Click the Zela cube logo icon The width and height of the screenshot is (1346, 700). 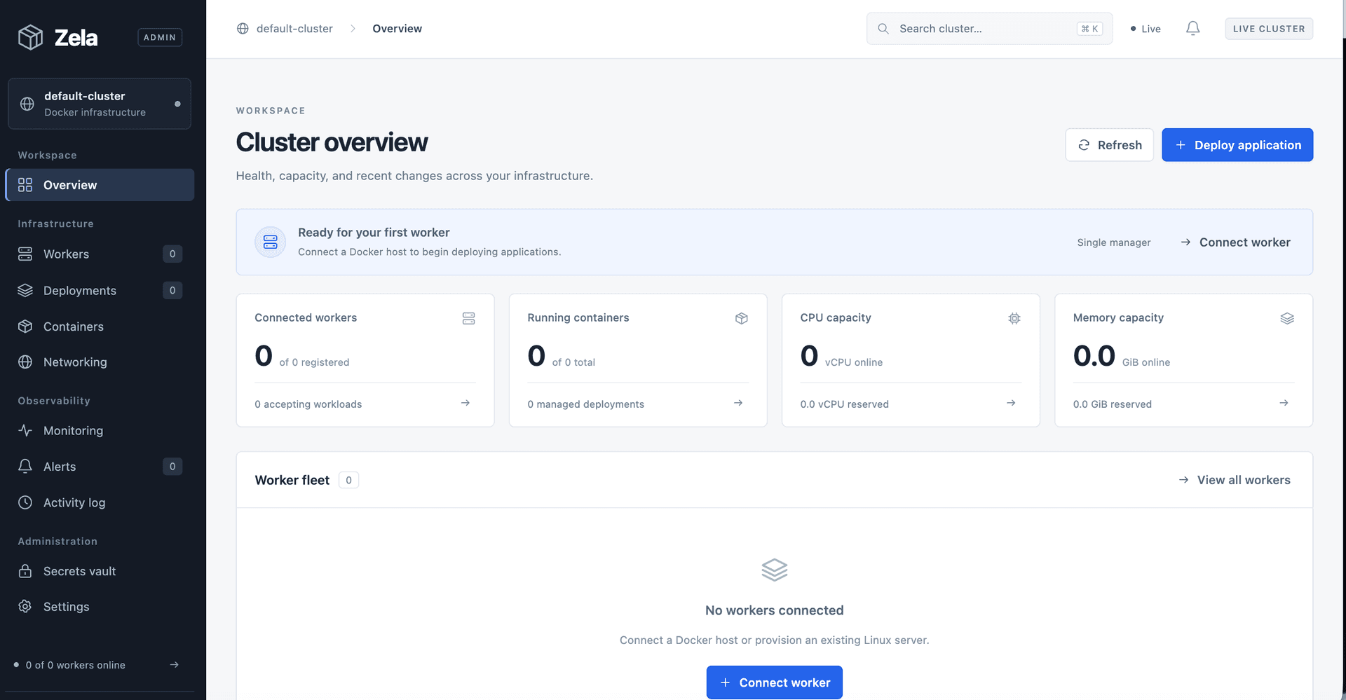[x=30, y=37]
